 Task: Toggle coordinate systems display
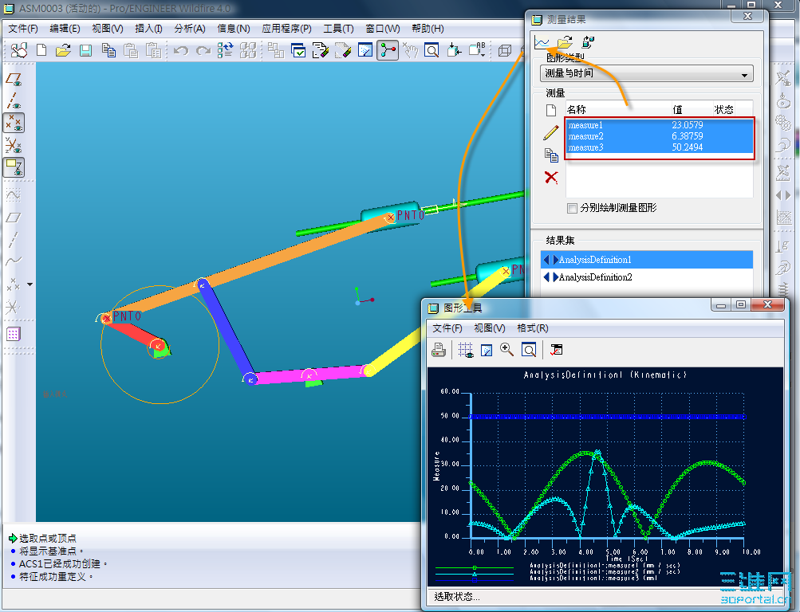14,145
